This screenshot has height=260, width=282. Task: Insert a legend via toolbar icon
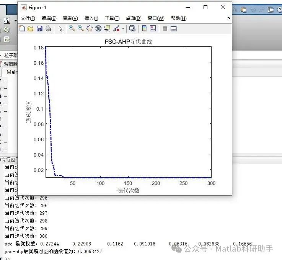(153, 28)
